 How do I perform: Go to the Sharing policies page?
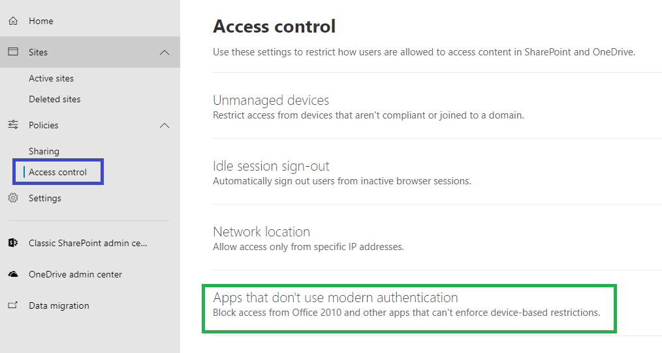(44, 151)
